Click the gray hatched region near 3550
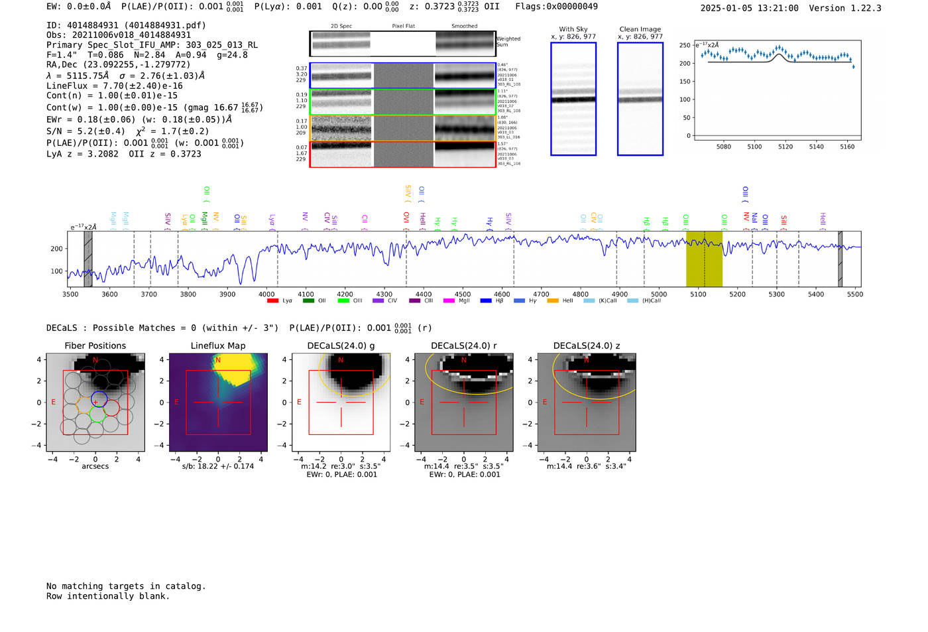The image size is (928, 632). 88,259
